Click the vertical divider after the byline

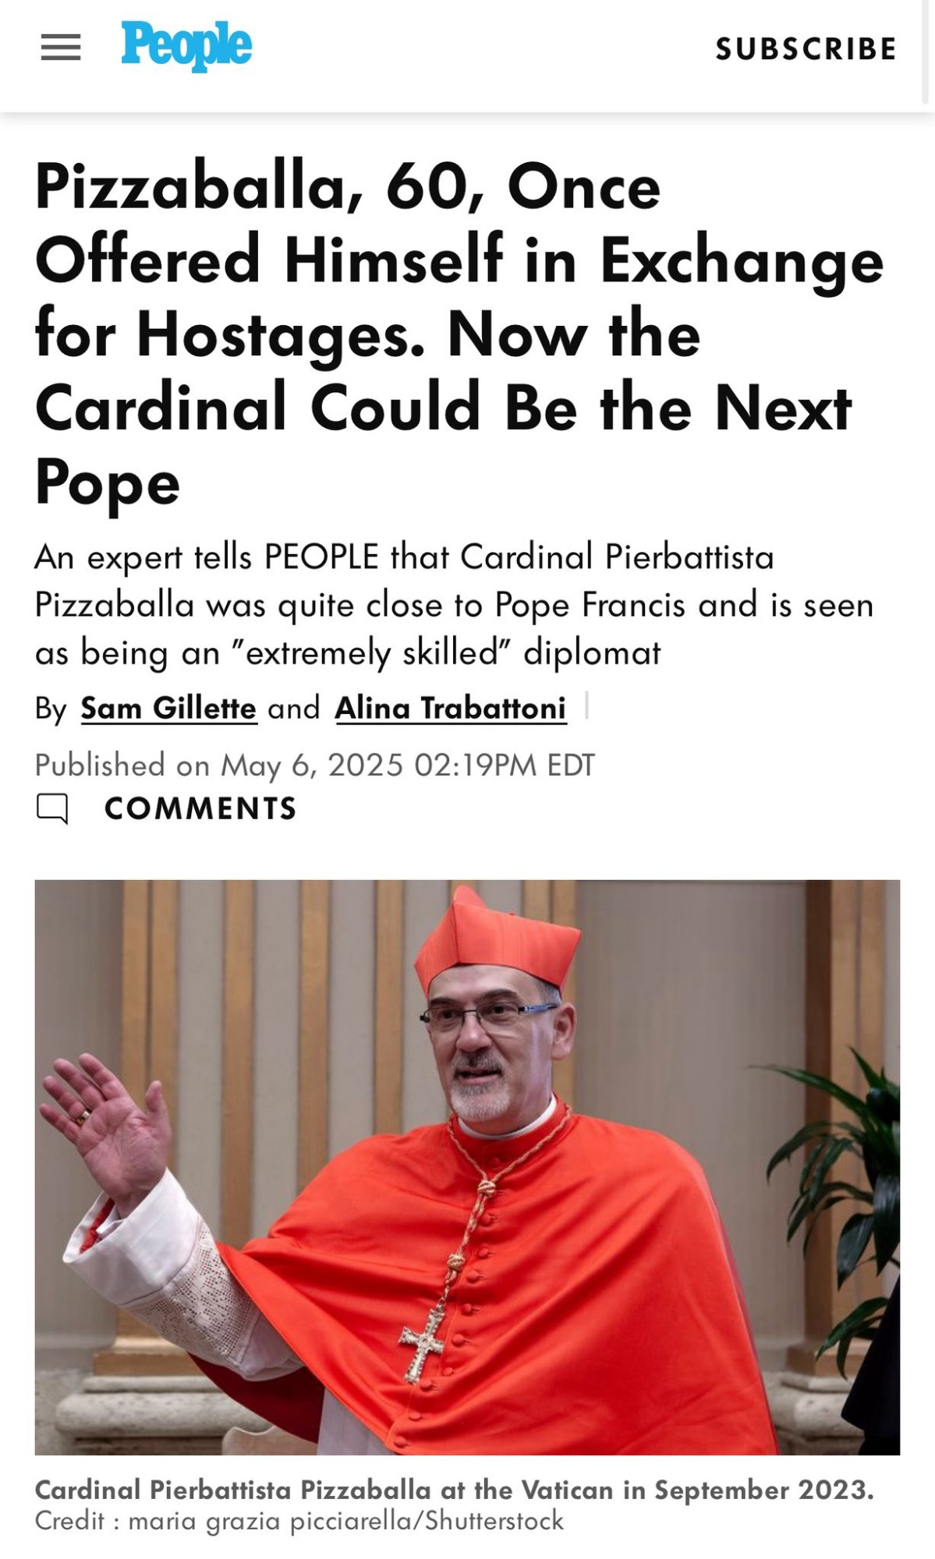pos(586,706)
